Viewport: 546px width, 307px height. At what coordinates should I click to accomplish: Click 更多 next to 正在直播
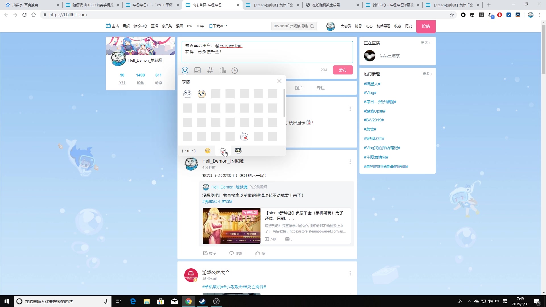(425, 43)
